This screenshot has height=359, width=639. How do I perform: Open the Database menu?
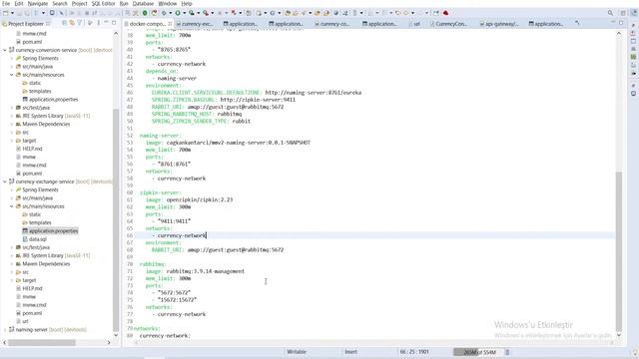tap(143, 3)
